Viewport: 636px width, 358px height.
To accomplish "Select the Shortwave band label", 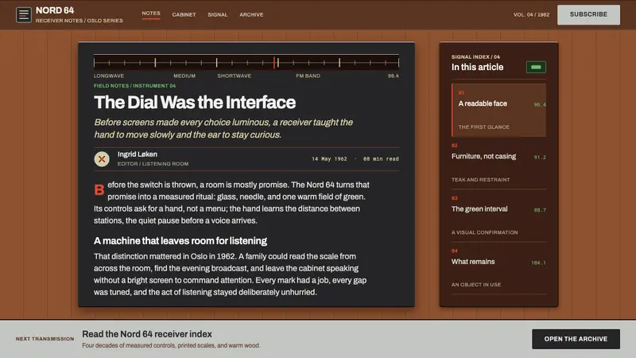I will 234,76.
